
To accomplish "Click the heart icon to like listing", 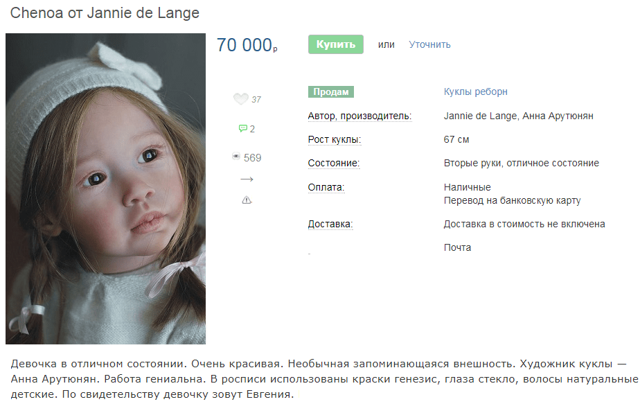I will click(240, 99).
